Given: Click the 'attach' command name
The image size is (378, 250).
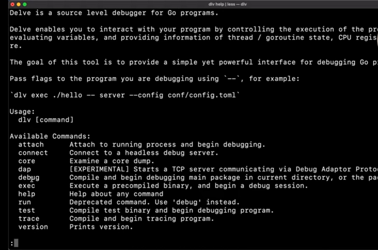Looking at the screenshot, I should point(31,145).
